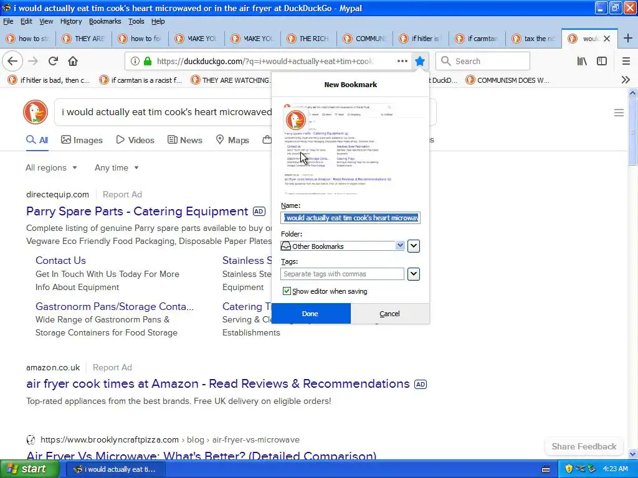Image resolution: width=638 pixels, height=478 pixels.
Task: Click the bookmark Name text field
Action: (x=350, y=218)
